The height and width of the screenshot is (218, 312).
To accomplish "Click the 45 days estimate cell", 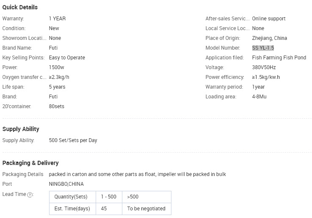I will click(x=109, y=209).
